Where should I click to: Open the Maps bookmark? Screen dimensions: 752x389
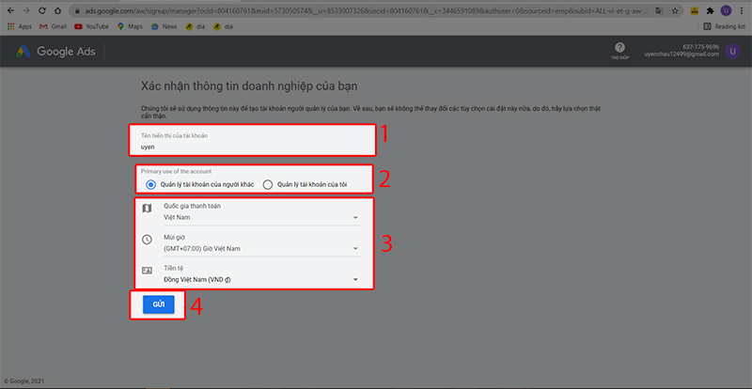[133, 27]
